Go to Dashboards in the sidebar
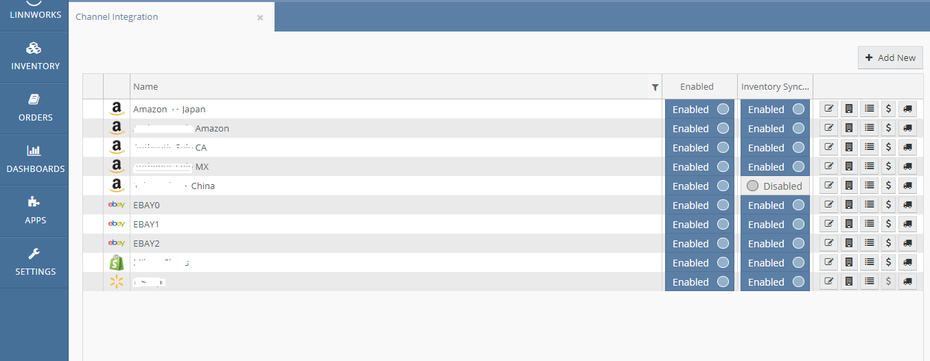Viewport: 930px width, 361px height. pos(34,160)
